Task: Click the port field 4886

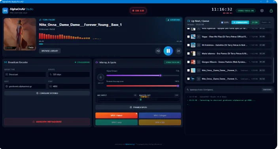Action: pyautogui.click(x=69, y=87)
